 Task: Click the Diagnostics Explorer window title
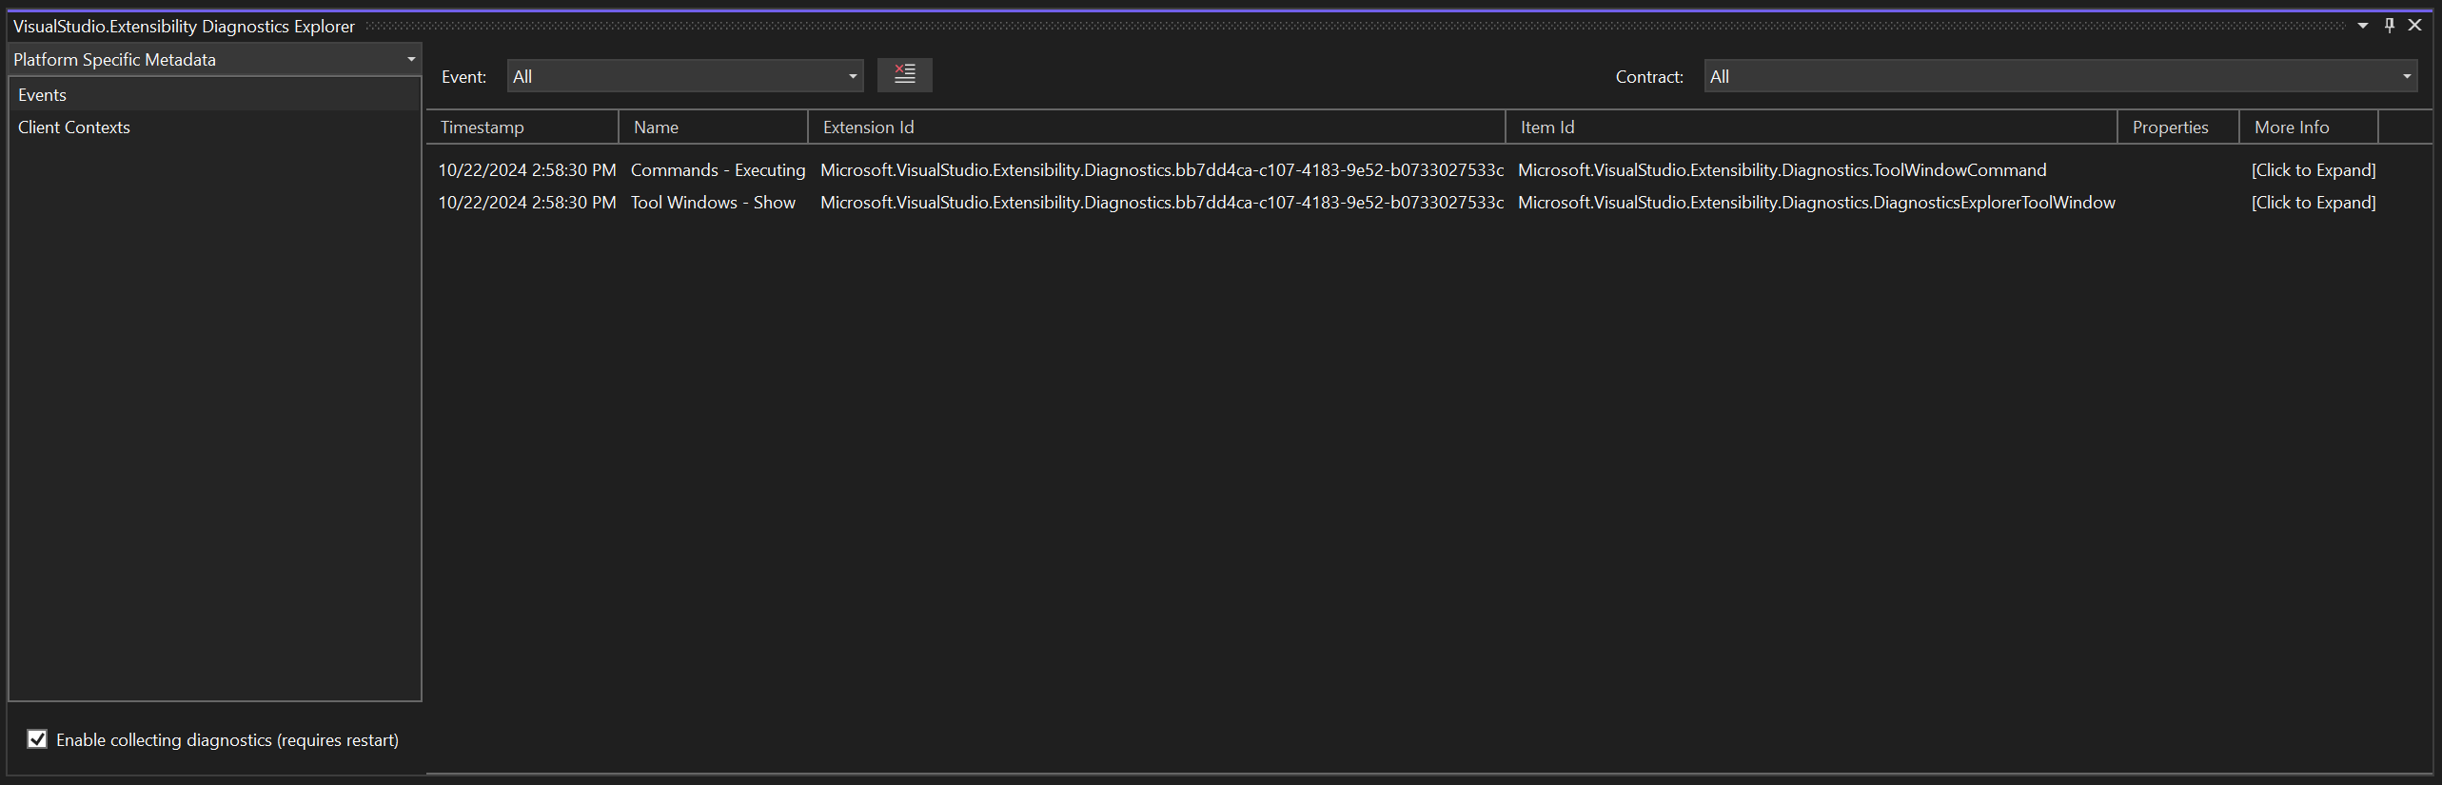pyautogui.click(x=184, y=27)
